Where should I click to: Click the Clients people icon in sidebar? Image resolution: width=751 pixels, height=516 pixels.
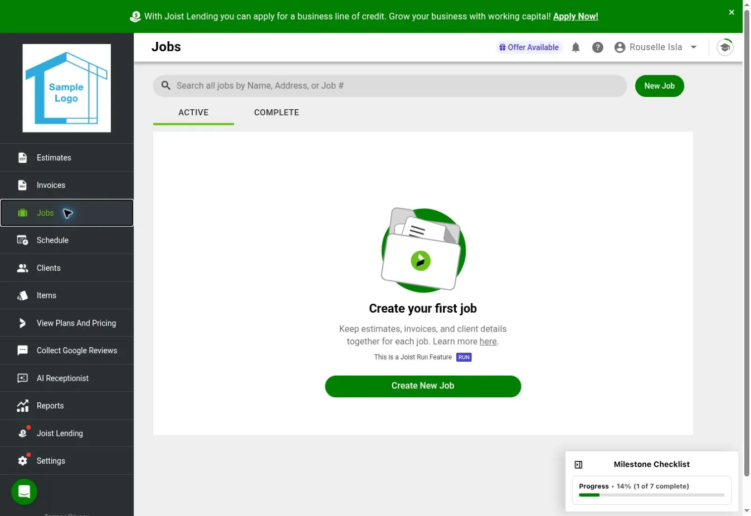22,268
